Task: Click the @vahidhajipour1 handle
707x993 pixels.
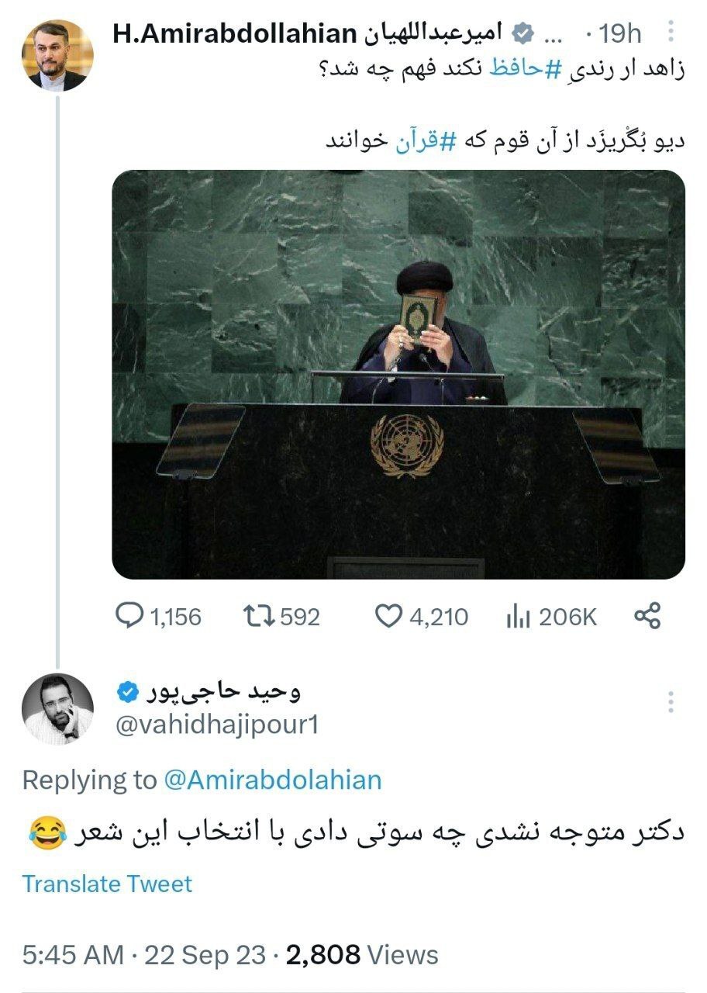Action: point(216,725)
